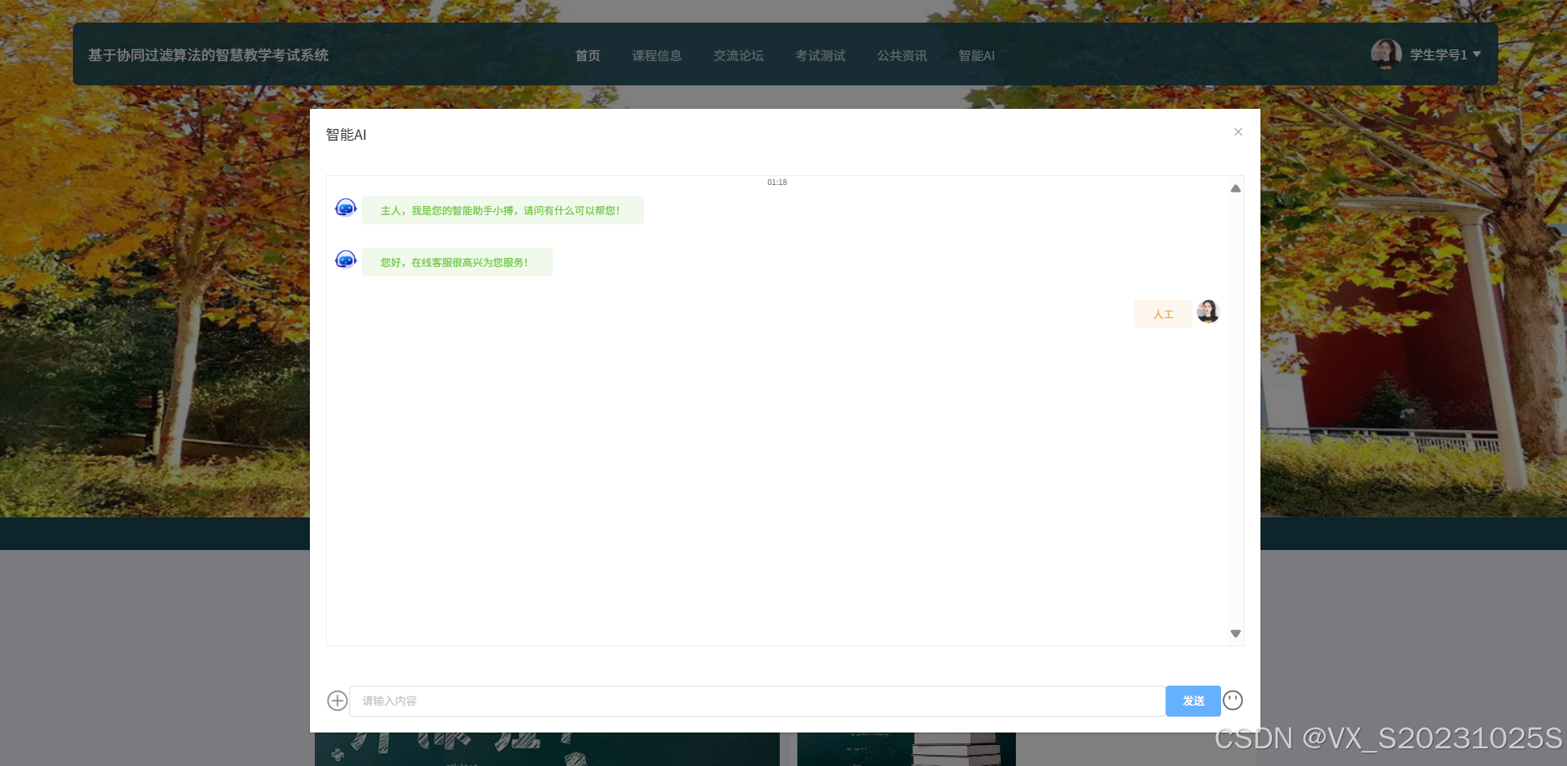Click the plus attachment icon beside the input

(337, 701)
